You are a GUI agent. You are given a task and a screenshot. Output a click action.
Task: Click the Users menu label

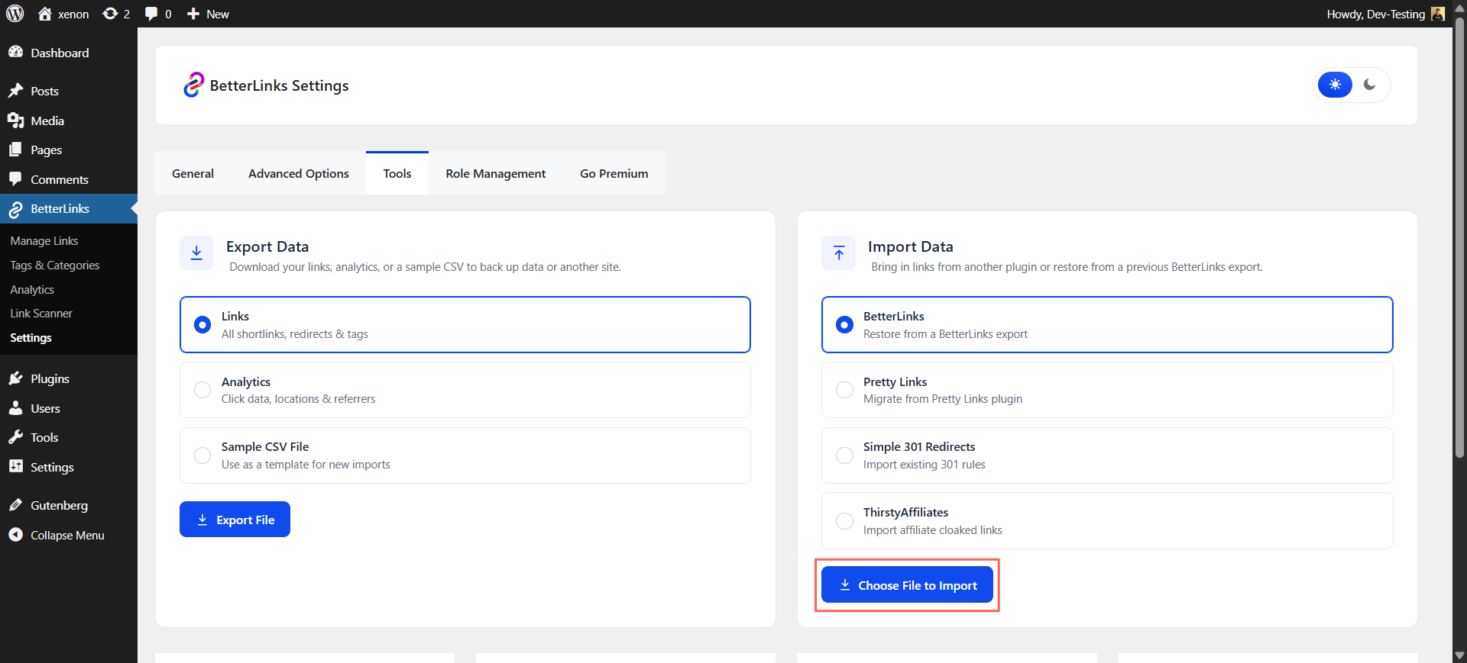pos(45,408)
